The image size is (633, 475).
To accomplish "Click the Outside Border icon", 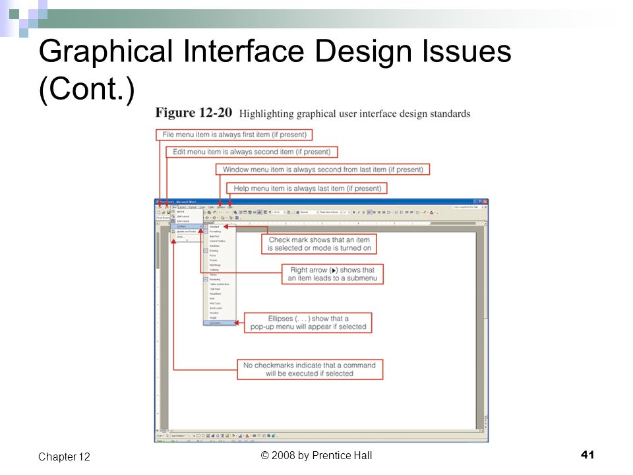I will point(417,212).
